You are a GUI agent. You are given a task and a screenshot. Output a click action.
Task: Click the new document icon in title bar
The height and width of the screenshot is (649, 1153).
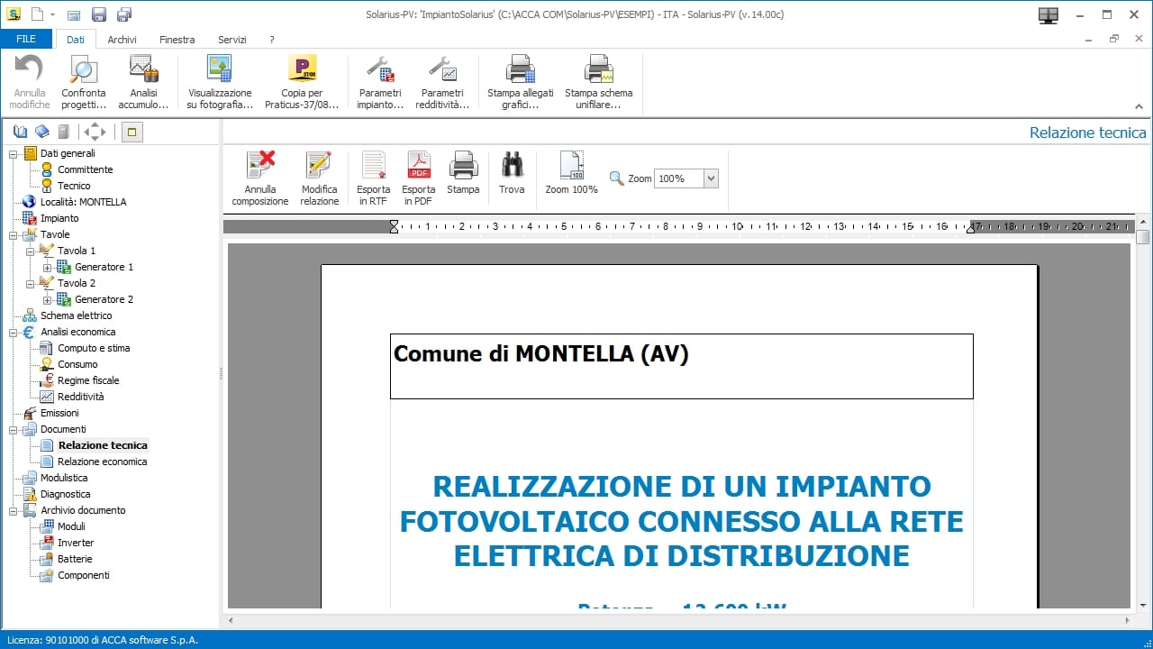37,14
